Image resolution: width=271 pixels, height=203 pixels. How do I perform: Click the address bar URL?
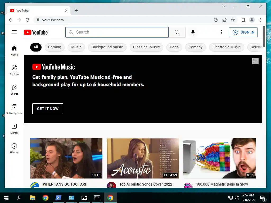tap(53, 20)
